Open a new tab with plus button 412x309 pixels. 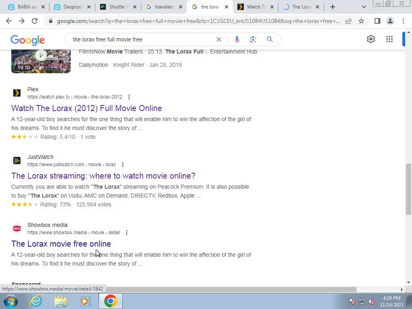(x=333, y=7)
